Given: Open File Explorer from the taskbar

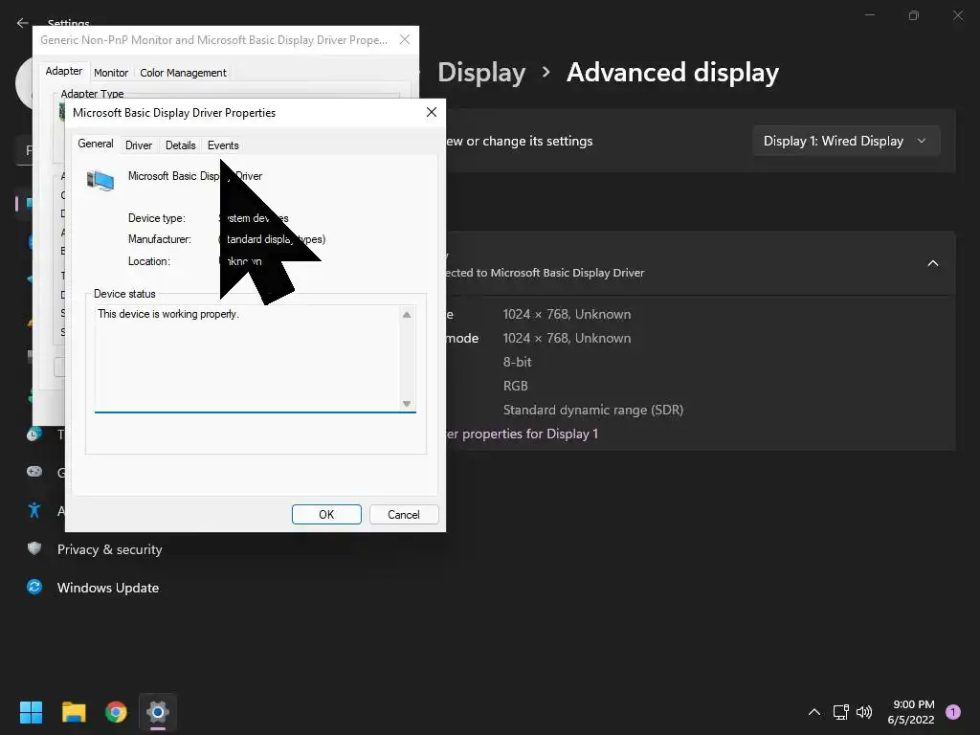Looking at the screenshot, I should (74, 712).
